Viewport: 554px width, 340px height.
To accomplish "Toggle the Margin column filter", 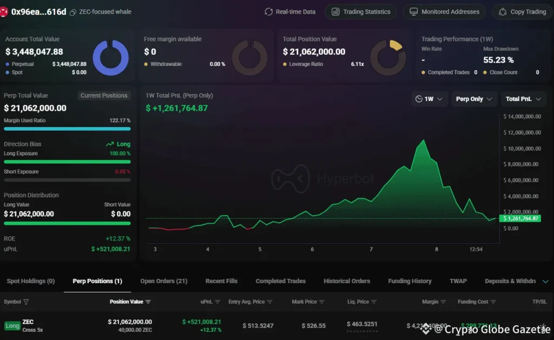I will point(443,302).
